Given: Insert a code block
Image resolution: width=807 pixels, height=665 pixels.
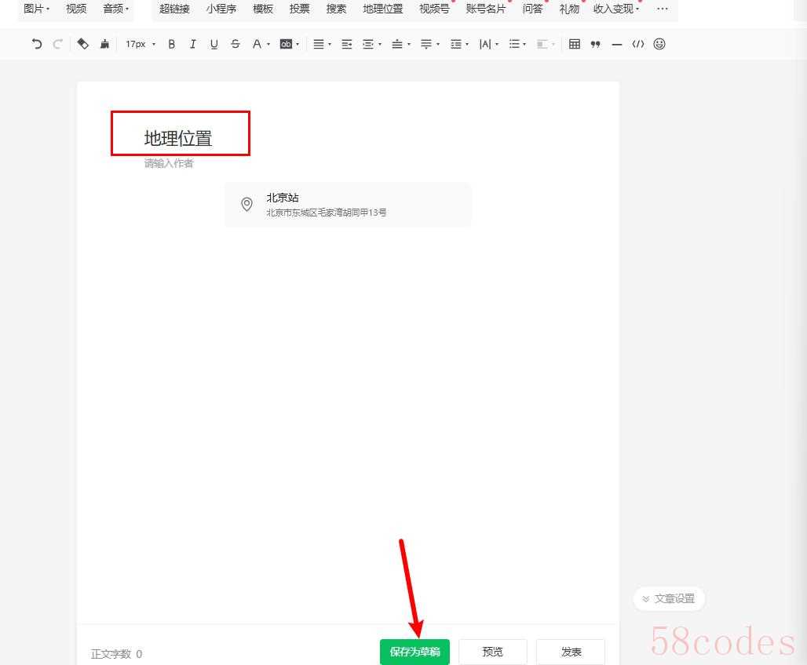Looking at the screenshot, I should click(638, 44).
